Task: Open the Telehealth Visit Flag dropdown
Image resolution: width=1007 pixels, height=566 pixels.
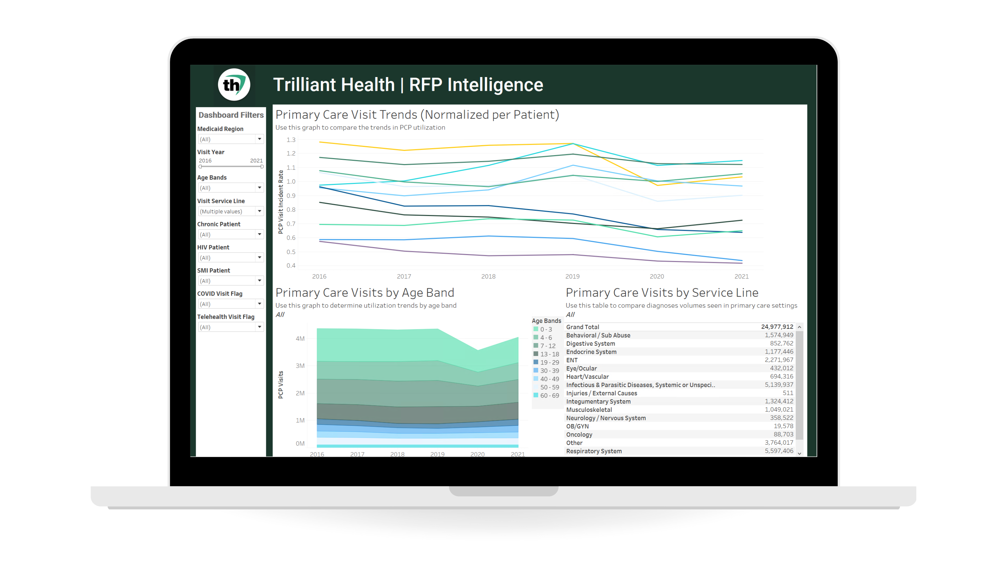Action: tap(231, 327)
